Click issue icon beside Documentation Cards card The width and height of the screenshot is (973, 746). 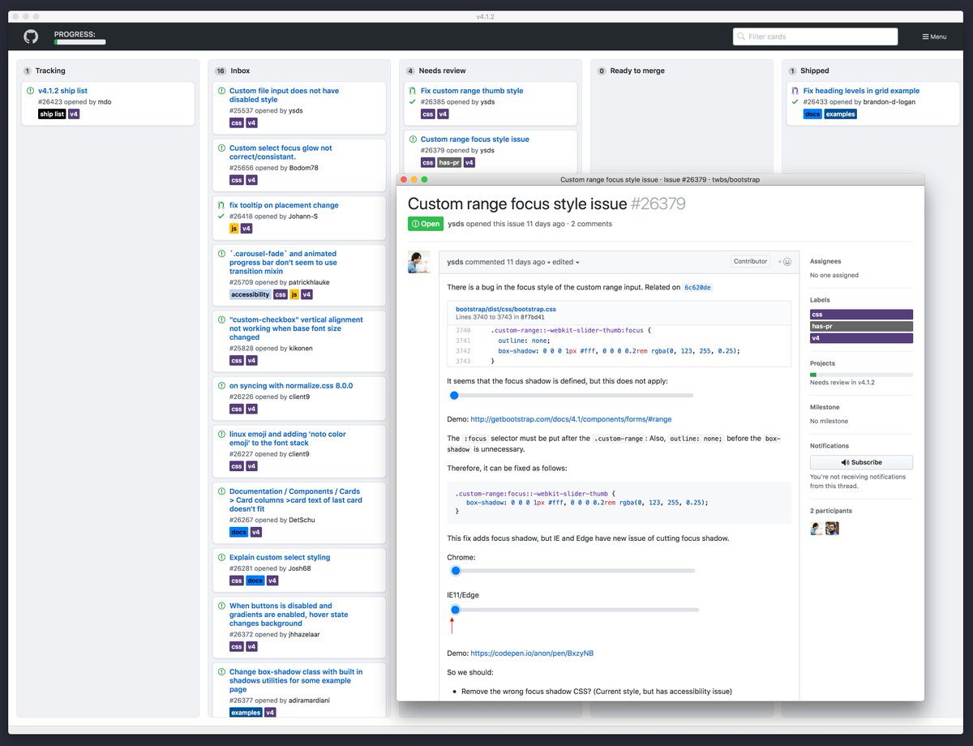(221, 491)
